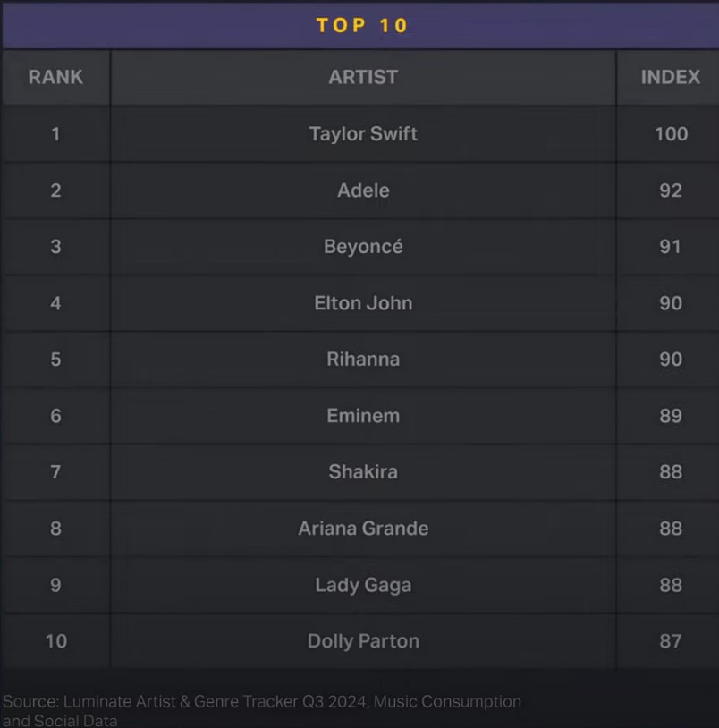Click the Luminate source citation text
Screen dimensions: 719x728
tap(262, 710)
